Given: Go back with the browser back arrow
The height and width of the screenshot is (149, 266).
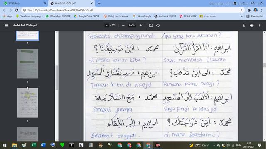Looking at the screenshot, I should 4,10.
